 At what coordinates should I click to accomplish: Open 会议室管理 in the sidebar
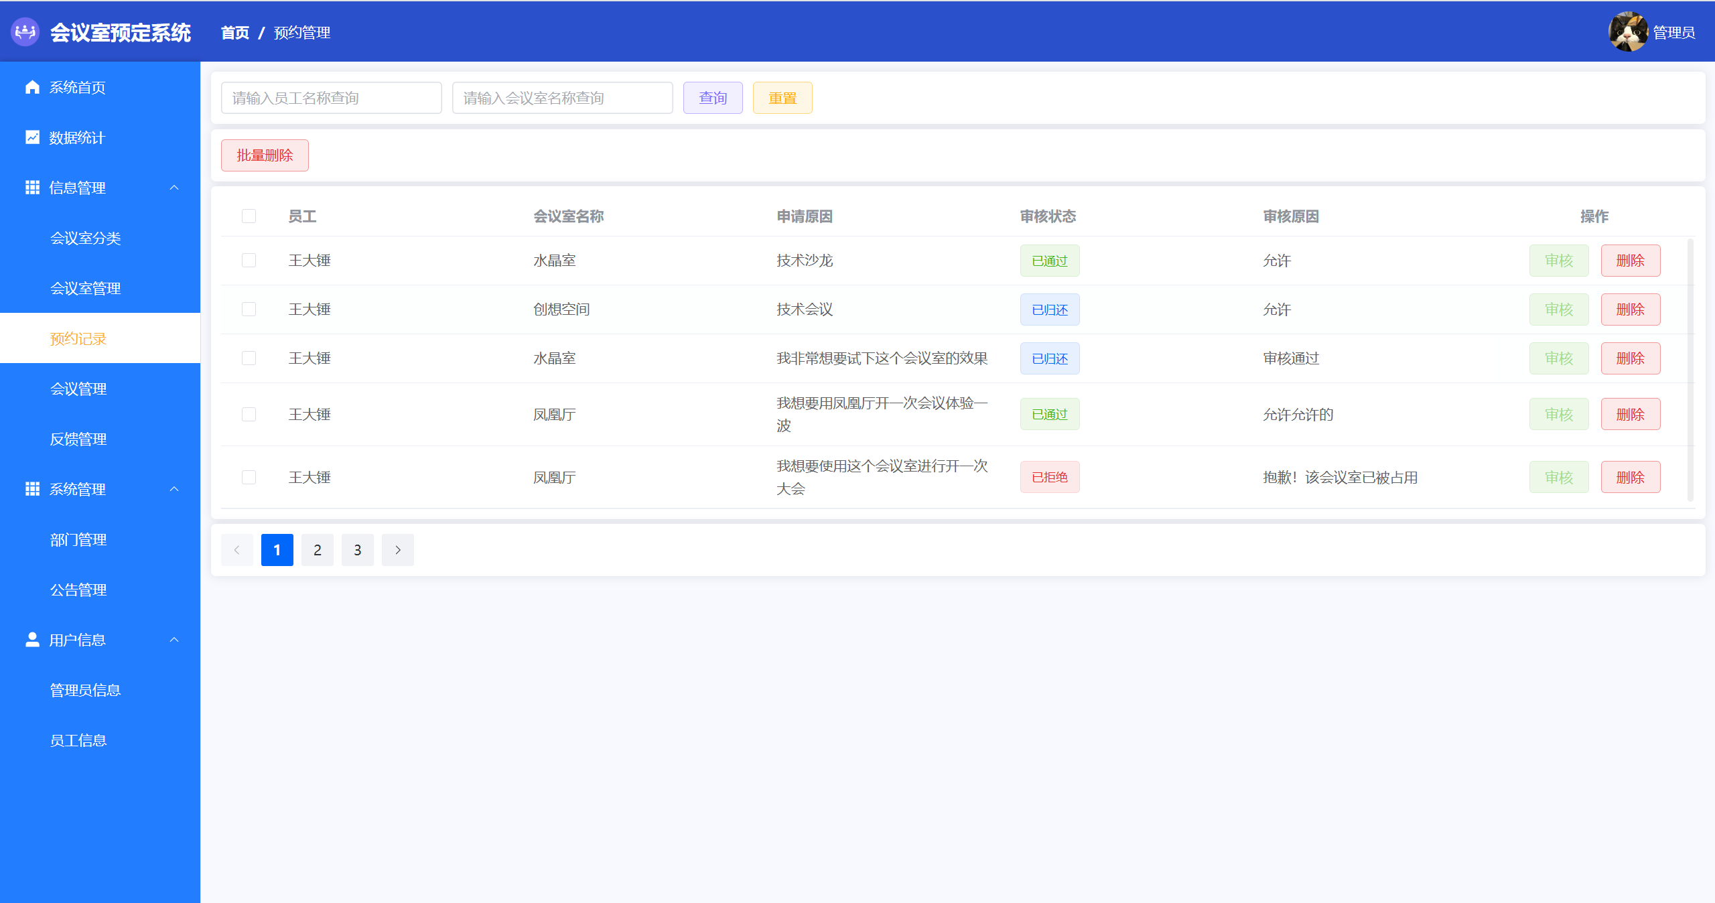click(86, 289)
